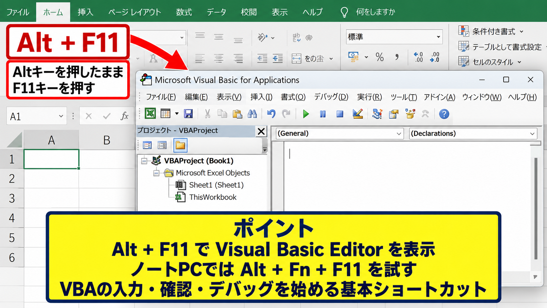Switch to Excel's 数式 ribbon tab
547x308 pixels.
[184, 12]
